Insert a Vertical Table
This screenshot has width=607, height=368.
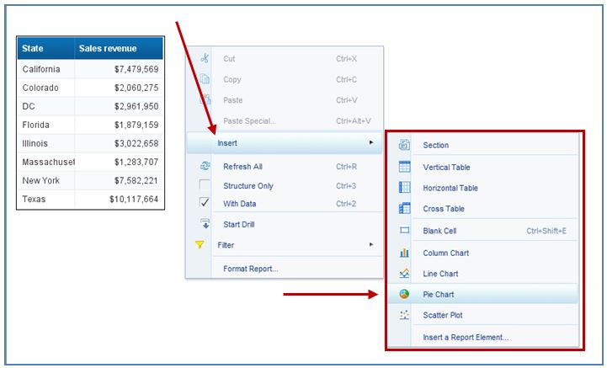pos(482,167)
